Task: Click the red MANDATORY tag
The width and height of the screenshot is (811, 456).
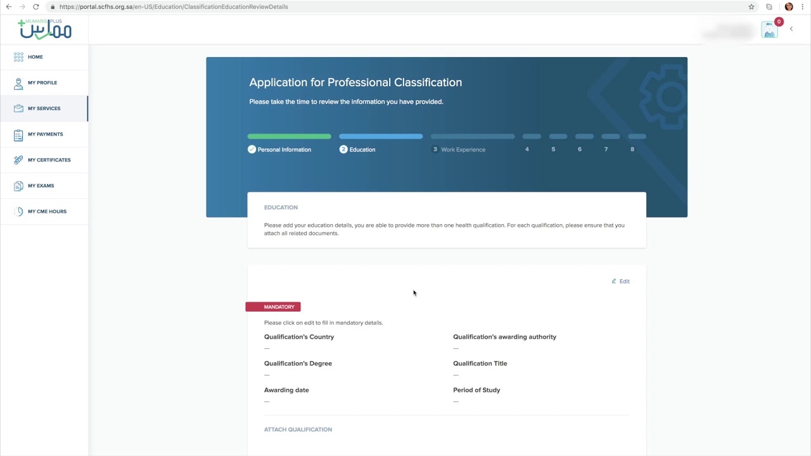Action: (x=273, y=307)
